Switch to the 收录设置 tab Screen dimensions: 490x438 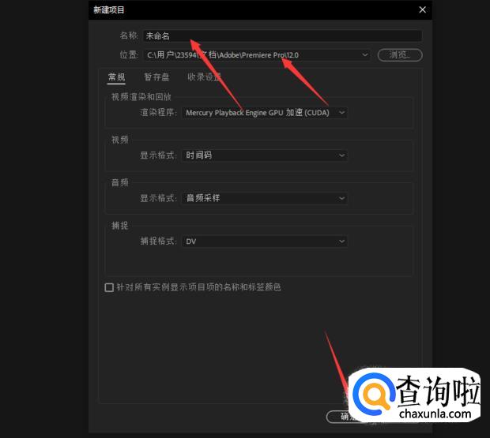pyautogui.click(x=205, y=77)
